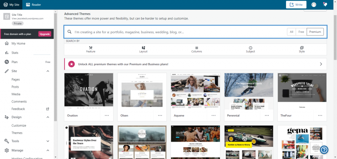Viewport: 337px width, 159px height.
Task: Open more options for Ovation theme
Action: pyautogui.click(x=107, y=115)
